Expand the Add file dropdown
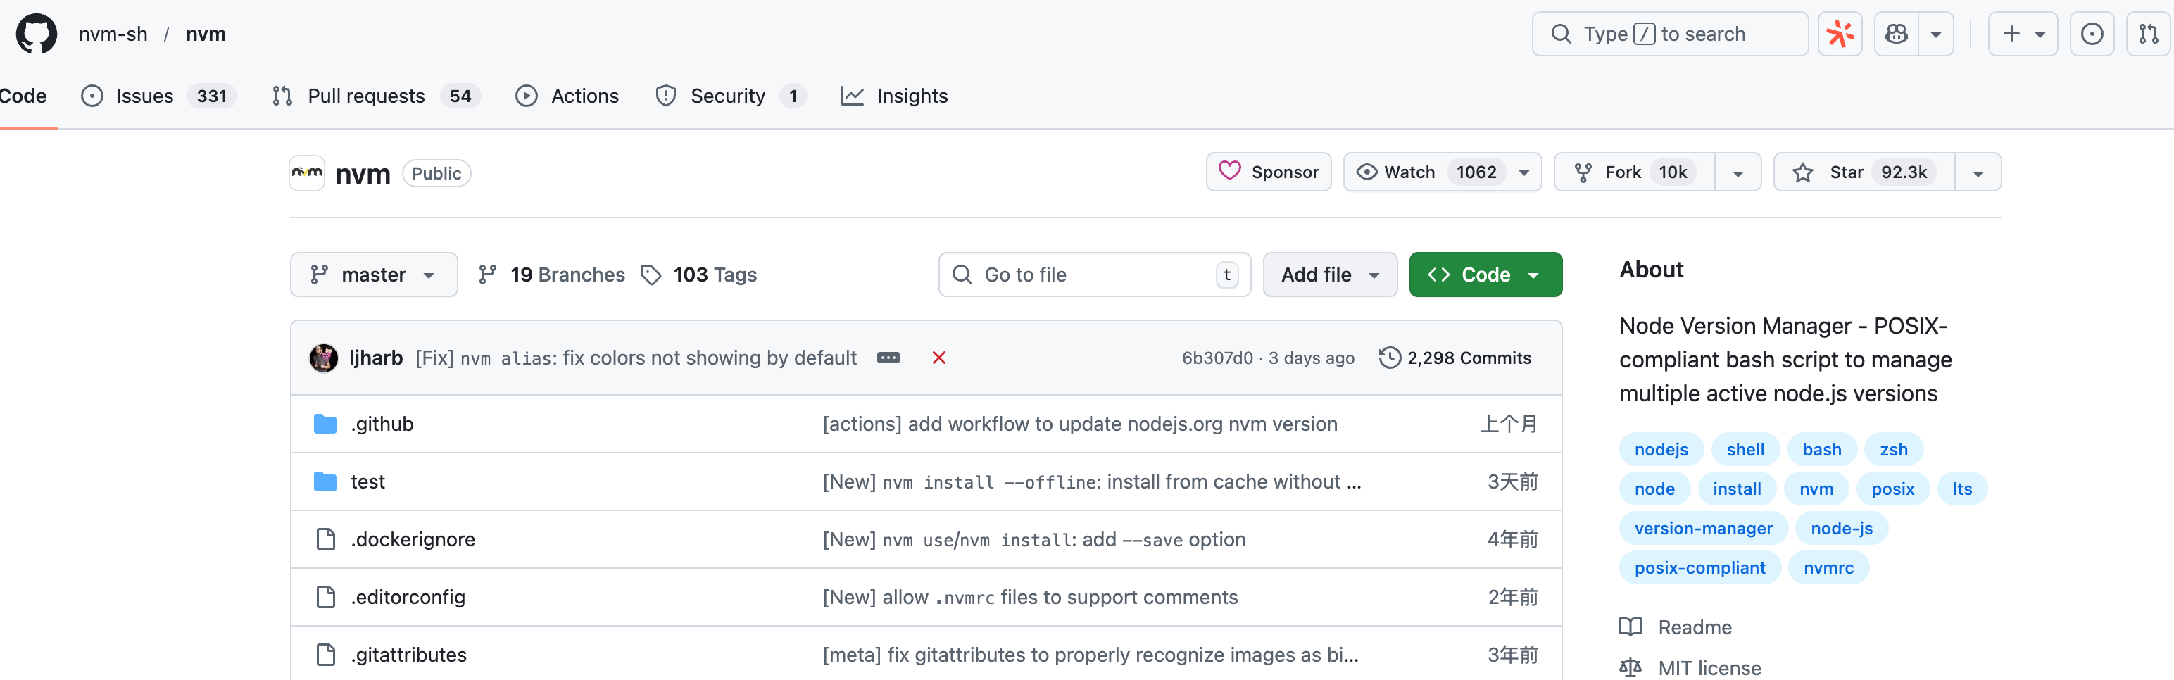The height and width of the screenshot is (680, 2174). (x=1330, y=275)
